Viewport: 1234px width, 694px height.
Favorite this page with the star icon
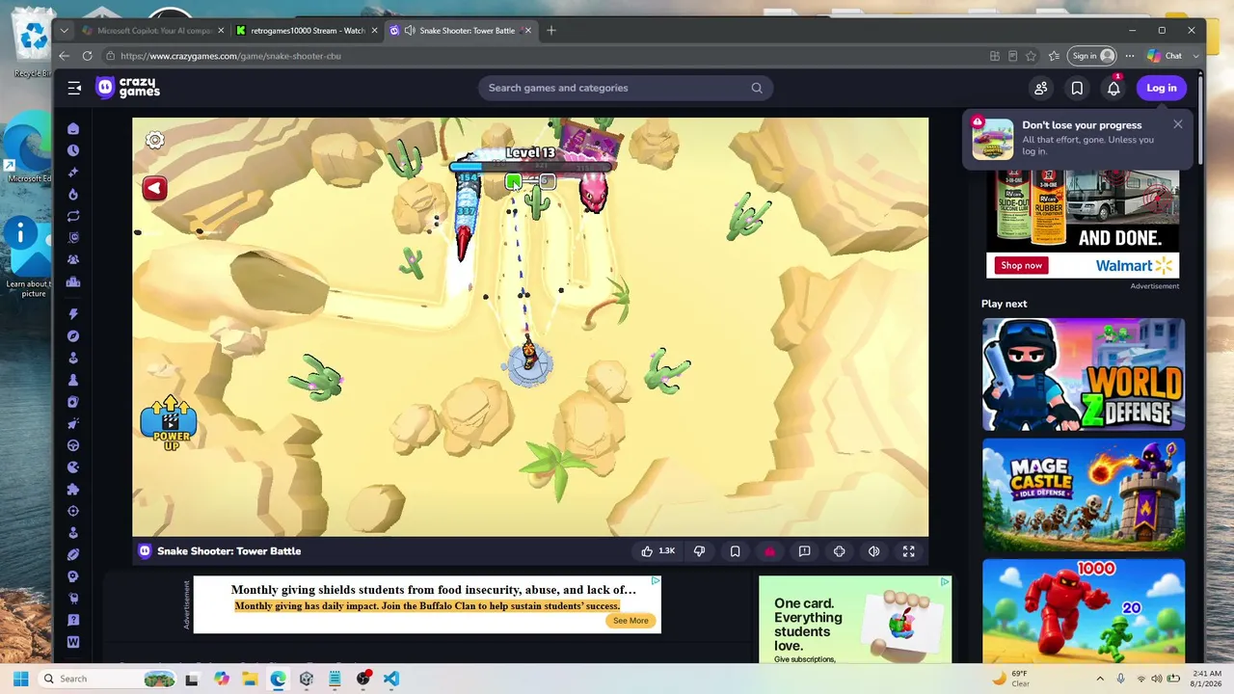1031,56
